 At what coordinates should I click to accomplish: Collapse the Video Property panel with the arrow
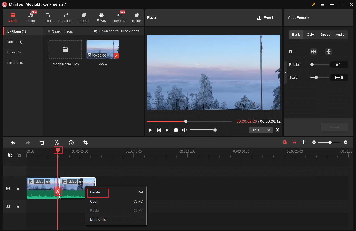point(285,72)
